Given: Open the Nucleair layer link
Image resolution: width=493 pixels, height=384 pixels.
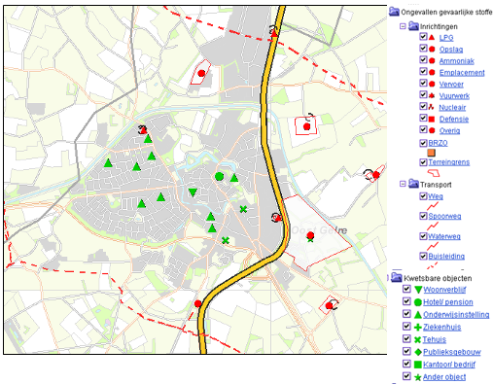Looking at the screenshot, I should [x=452, y=108].
